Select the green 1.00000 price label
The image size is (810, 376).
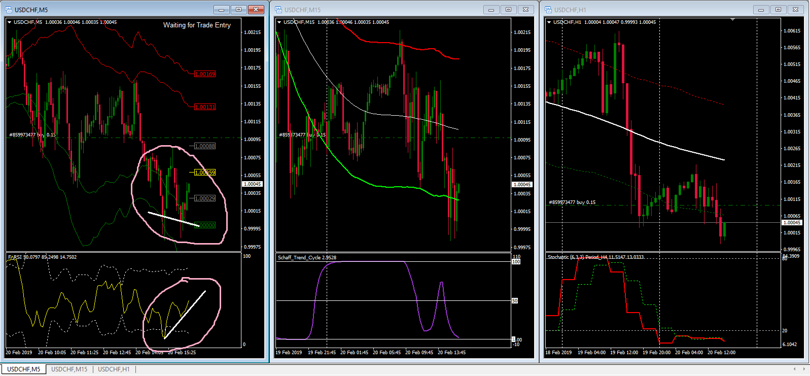205,225
